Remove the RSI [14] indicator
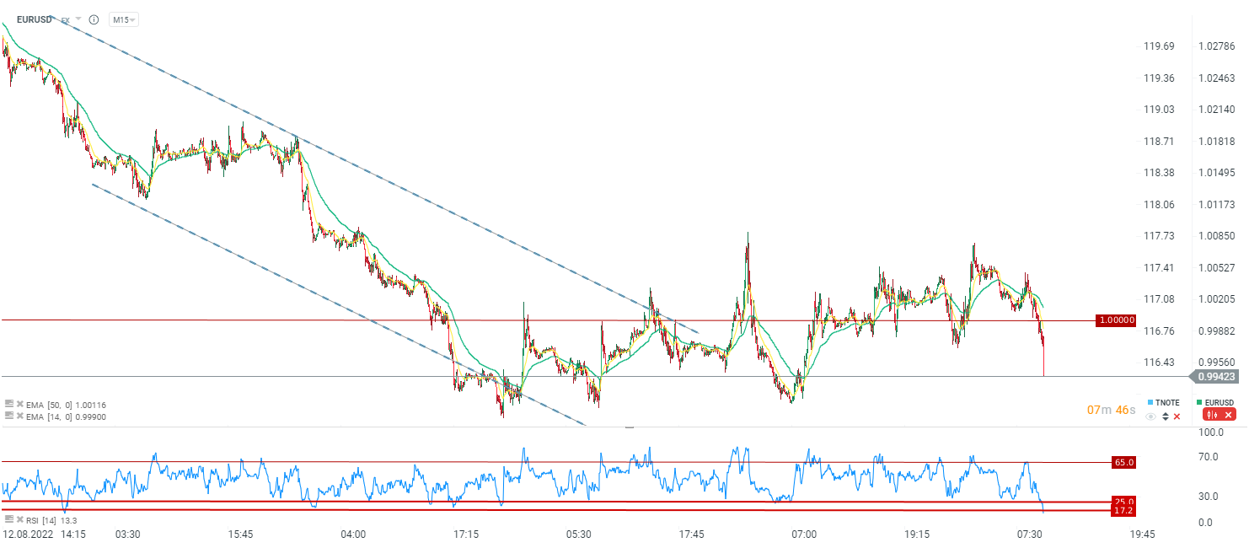 tap(20, 519)
